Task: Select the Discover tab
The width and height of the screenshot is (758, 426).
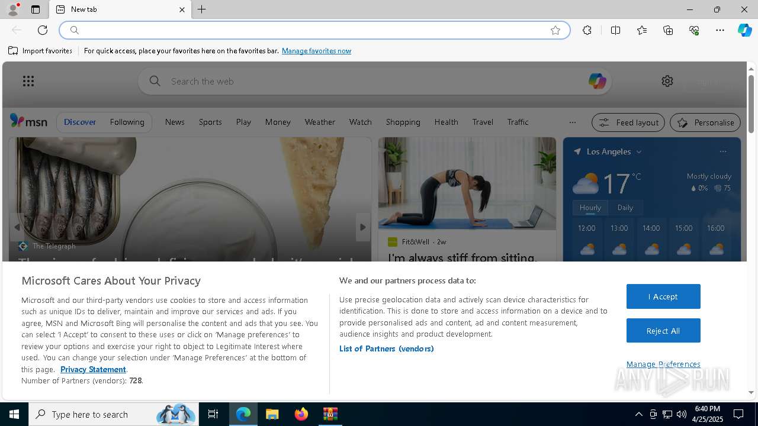Action: click(80, 122)
